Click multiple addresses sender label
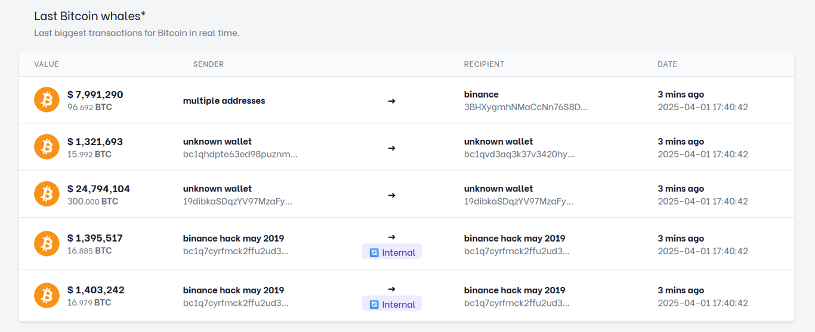This screenshot has width=815, height=332. pos(224,101)
